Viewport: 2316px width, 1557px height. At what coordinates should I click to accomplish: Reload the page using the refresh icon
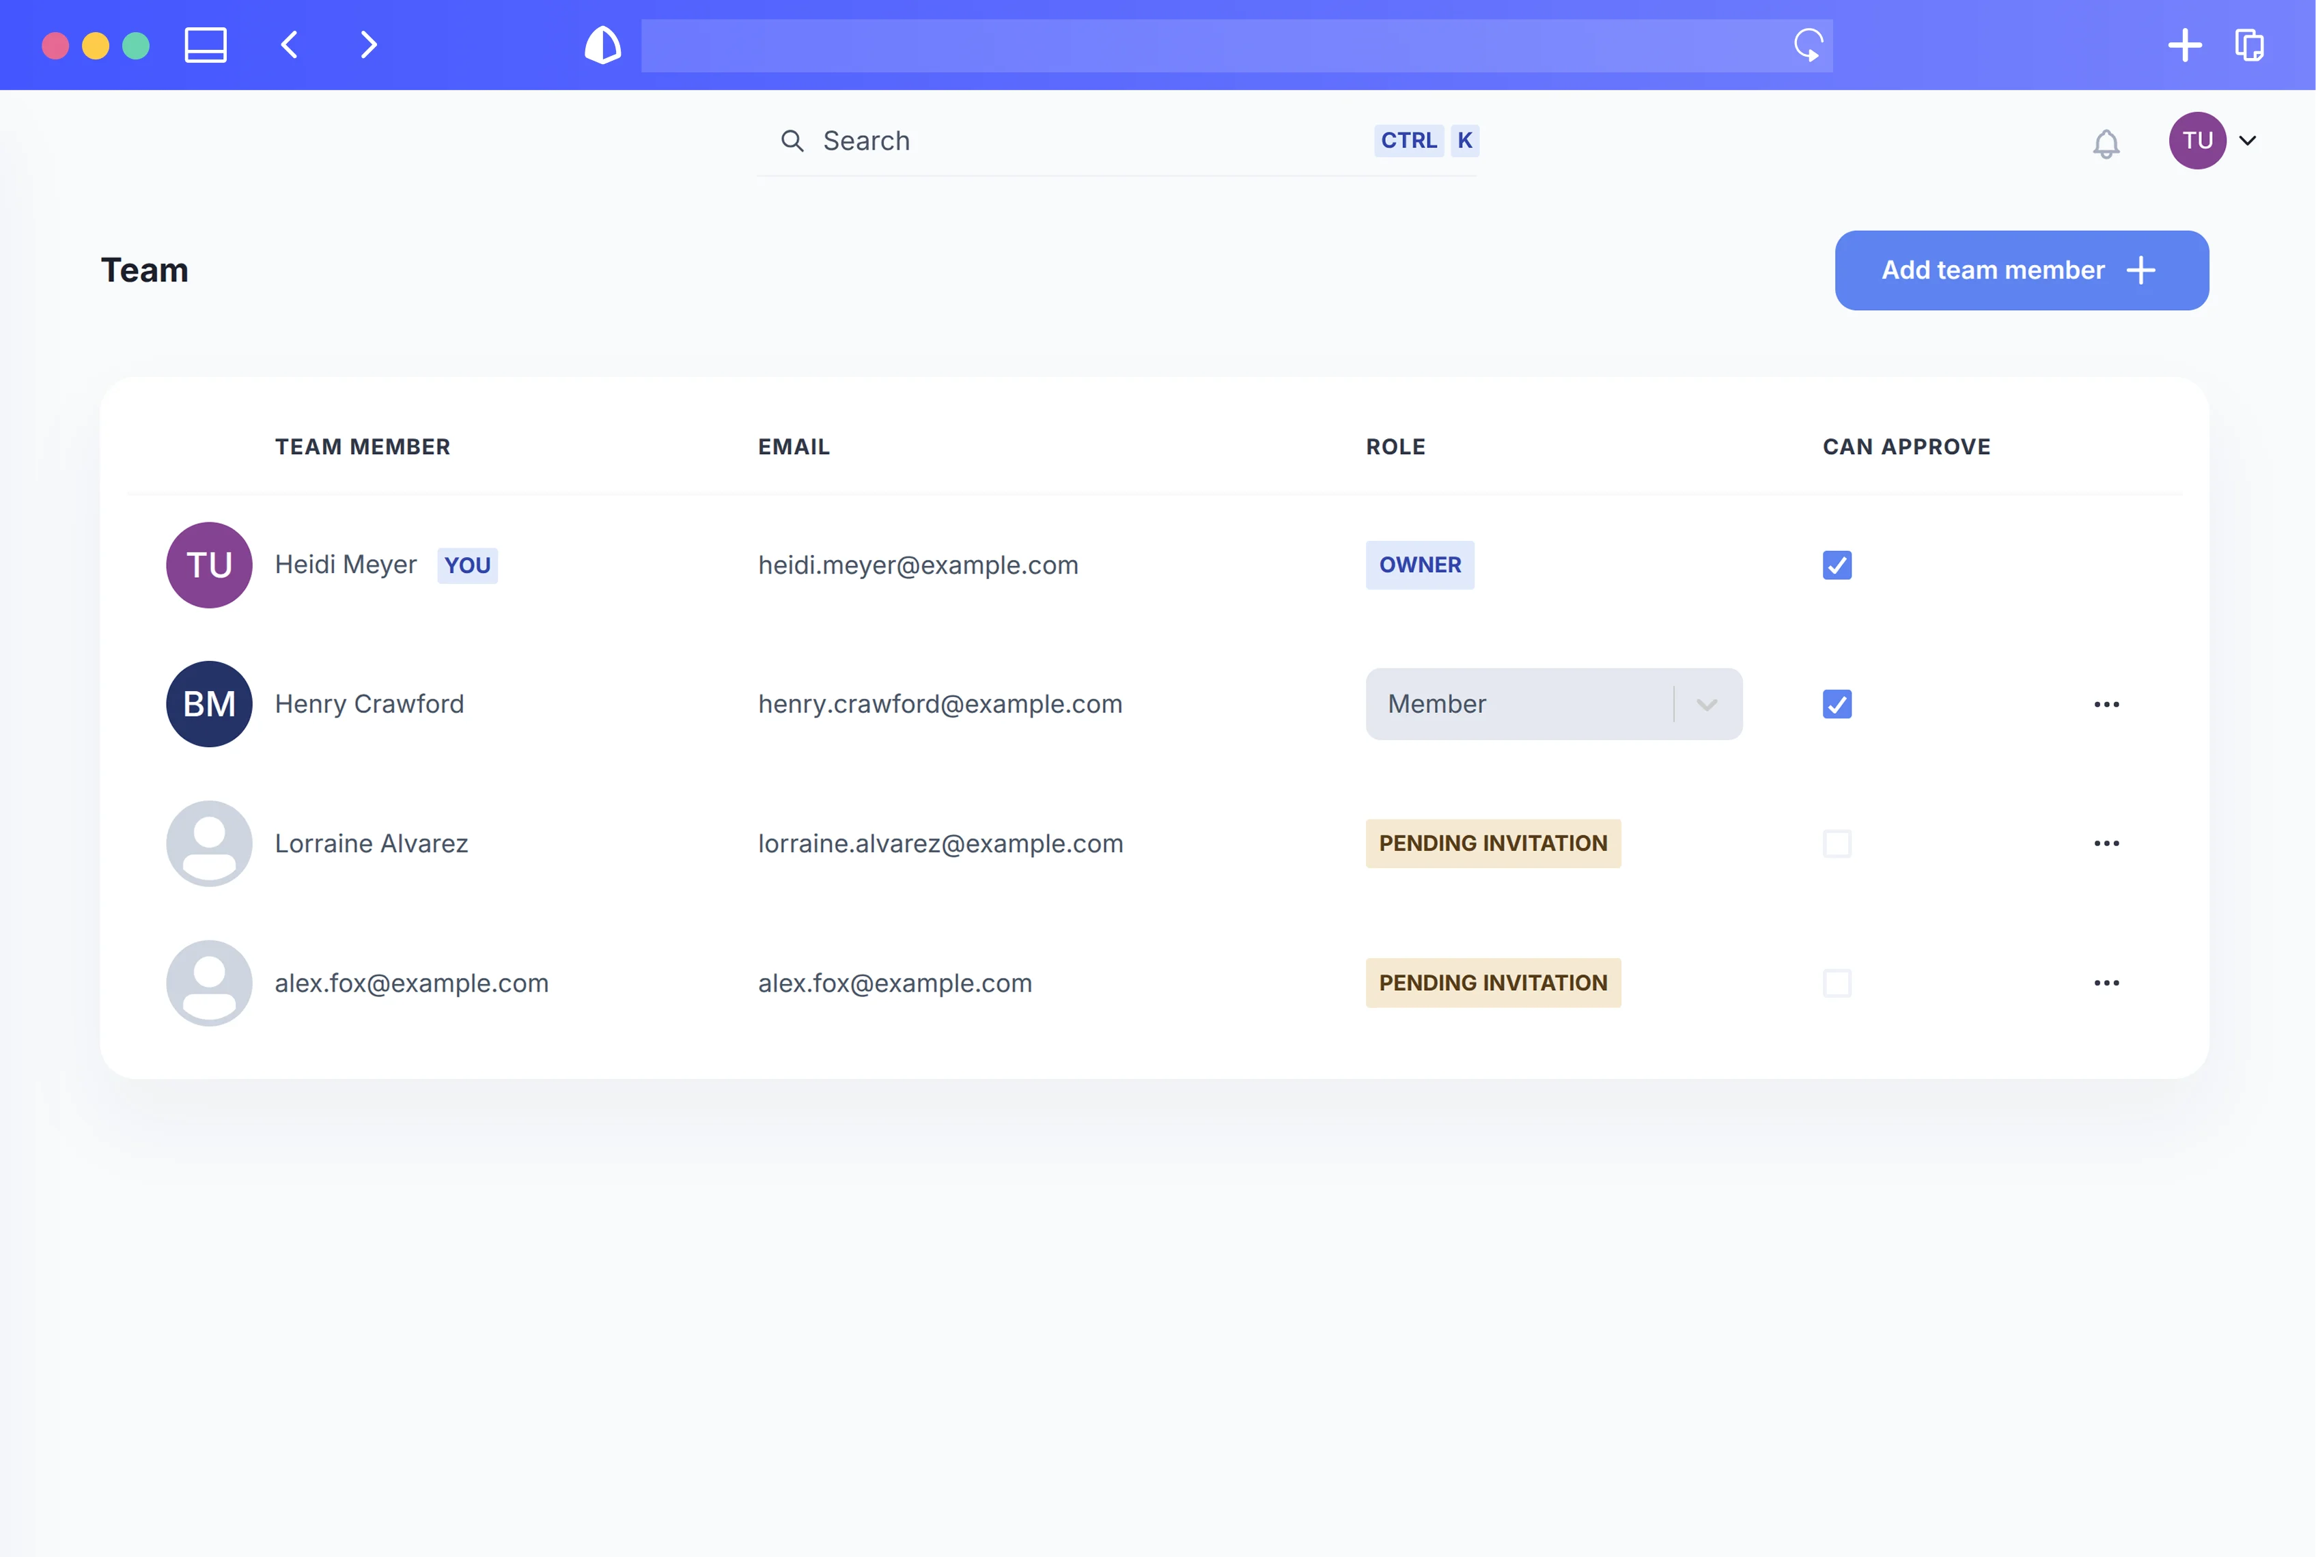point(1809,44)
